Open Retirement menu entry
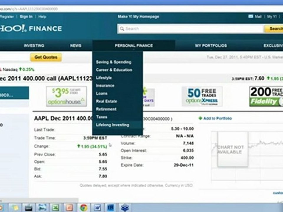The height and width of the screenshot is (212, 283). (x=106, y=109)
